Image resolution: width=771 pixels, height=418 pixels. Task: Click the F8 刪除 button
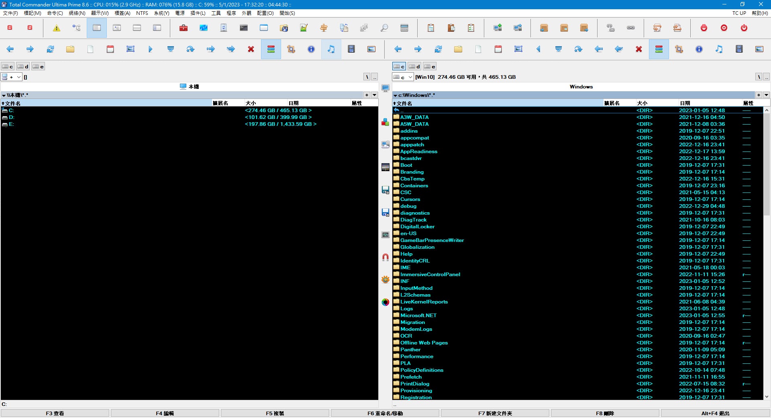(x=605, y=413)
